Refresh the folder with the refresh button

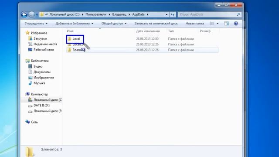(173, 14)
